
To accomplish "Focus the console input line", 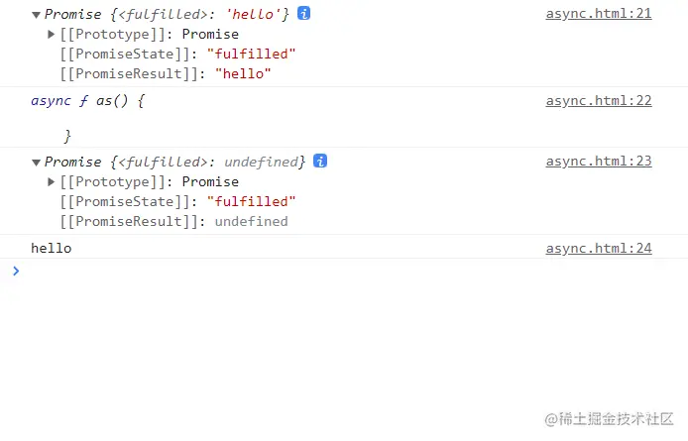I will (x=351, y=271).
